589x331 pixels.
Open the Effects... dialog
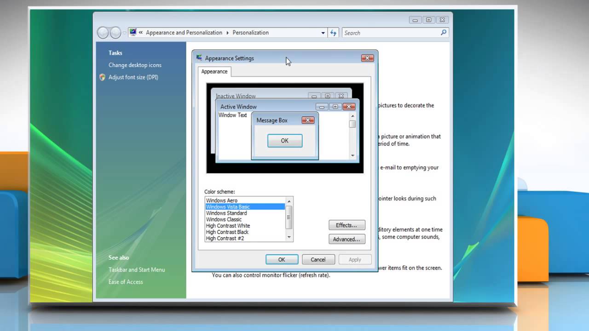click(x=346, y=225)
